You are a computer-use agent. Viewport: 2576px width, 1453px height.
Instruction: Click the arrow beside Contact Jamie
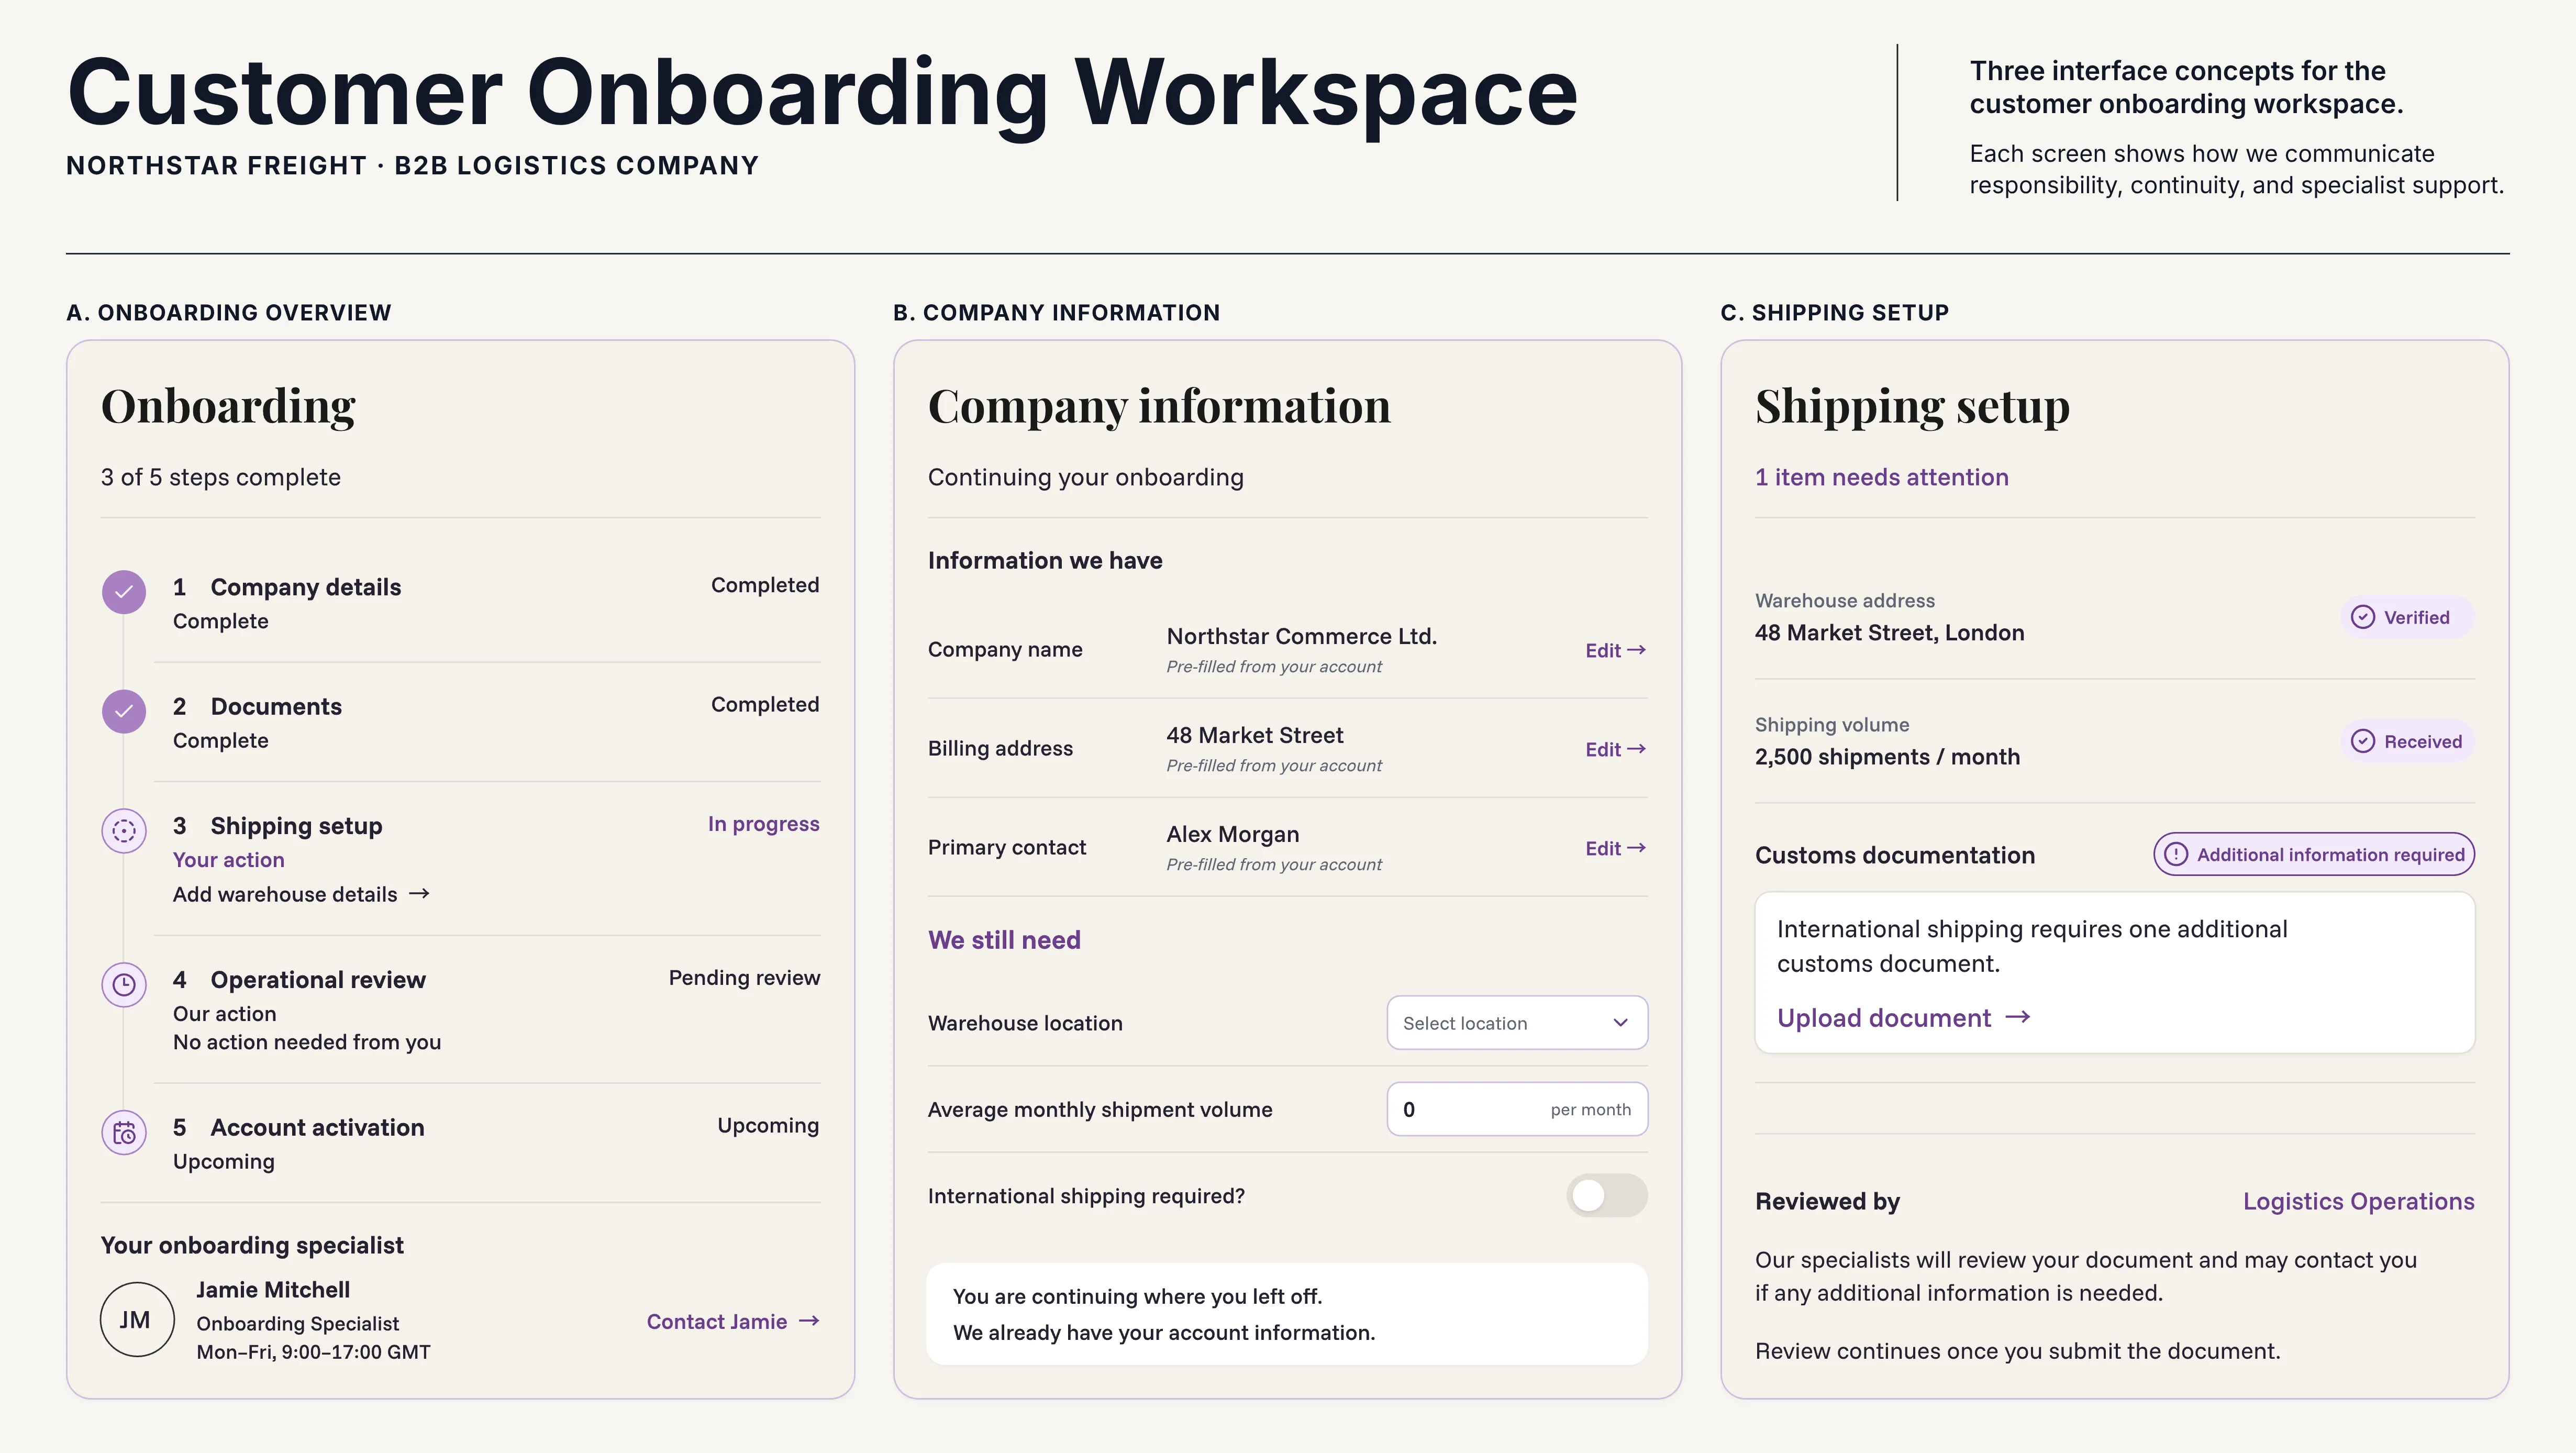(x=810, y=1321)
